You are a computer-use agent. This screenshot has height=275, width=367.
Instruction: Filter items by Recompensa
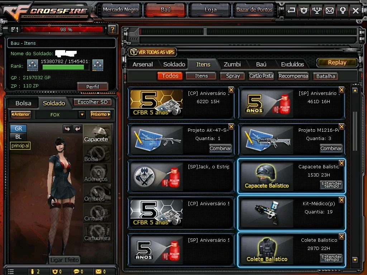click(x=293, y=76)
